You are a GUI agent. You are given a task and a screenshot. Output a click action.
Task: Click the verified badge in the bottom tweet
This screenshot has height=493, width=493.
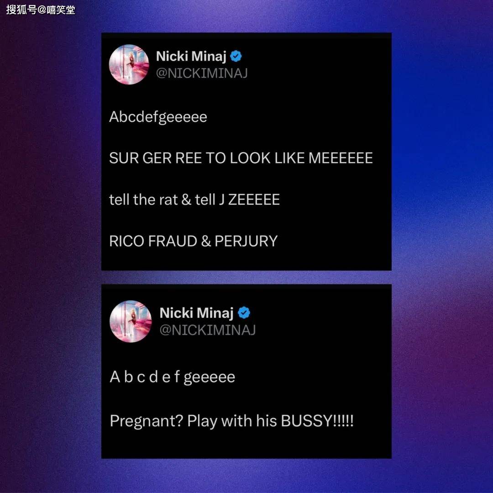(x=244, y=313)
